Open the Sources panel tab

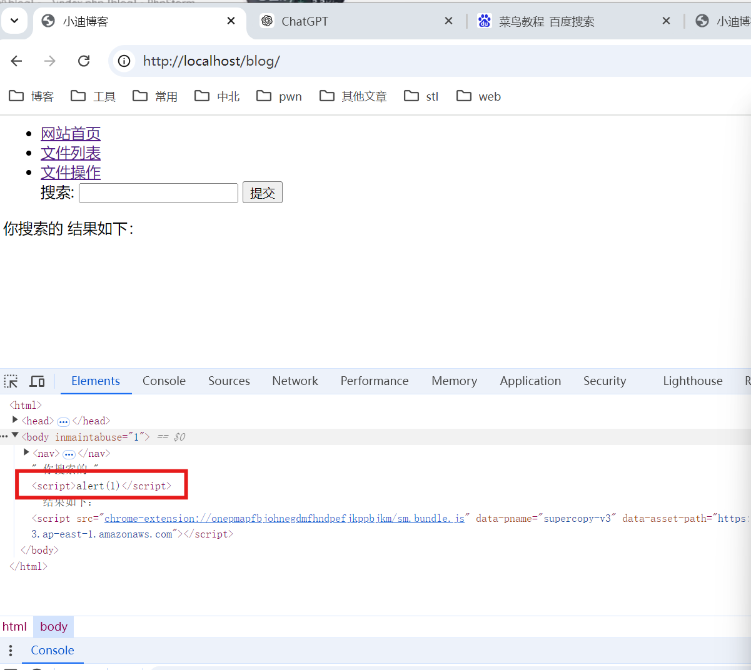click(x=229, y=381)
